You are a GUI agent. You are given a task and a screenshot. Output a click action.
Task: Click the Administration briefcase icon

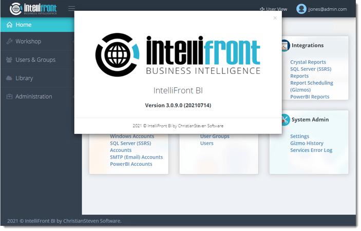coord(9,97)
